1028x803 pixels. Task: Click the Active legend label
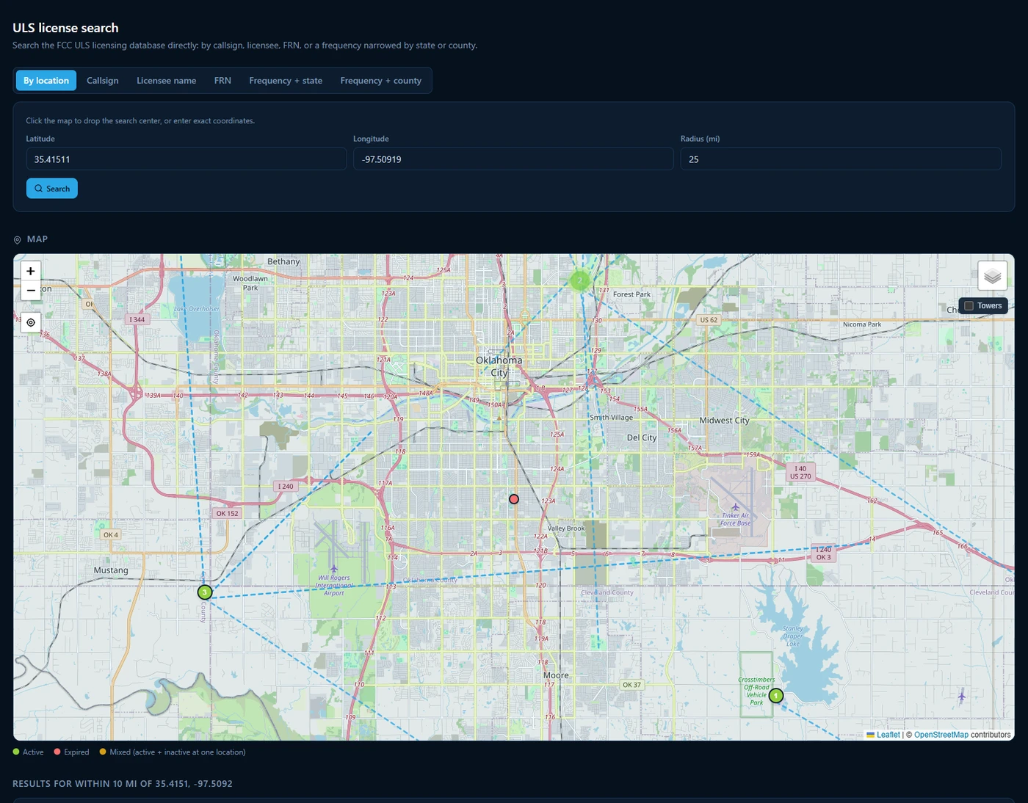tap(33, 752)
